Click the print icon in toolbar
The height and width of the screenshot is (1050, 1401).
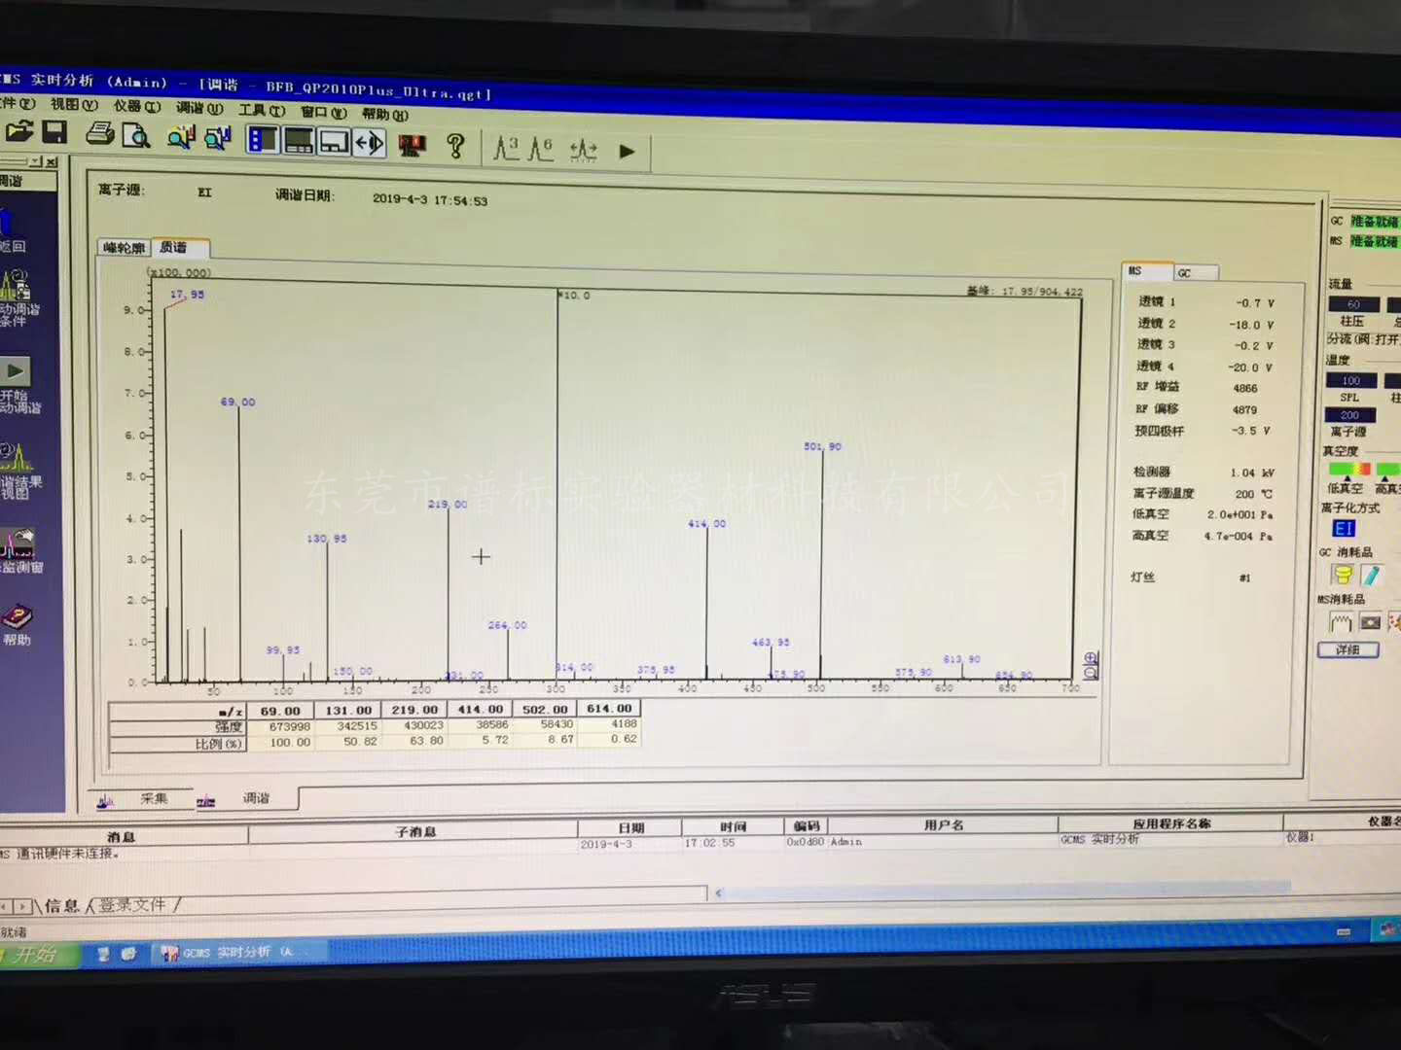pos(99,135)
